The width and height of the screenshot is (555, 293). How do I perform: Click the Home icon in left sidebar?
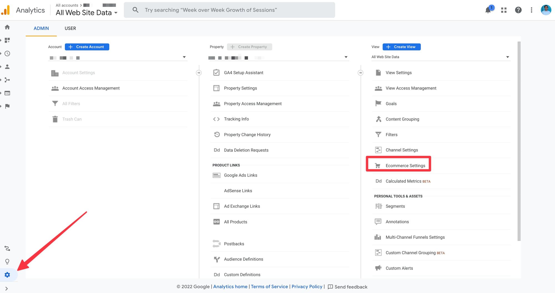click(x=7, y=27)
